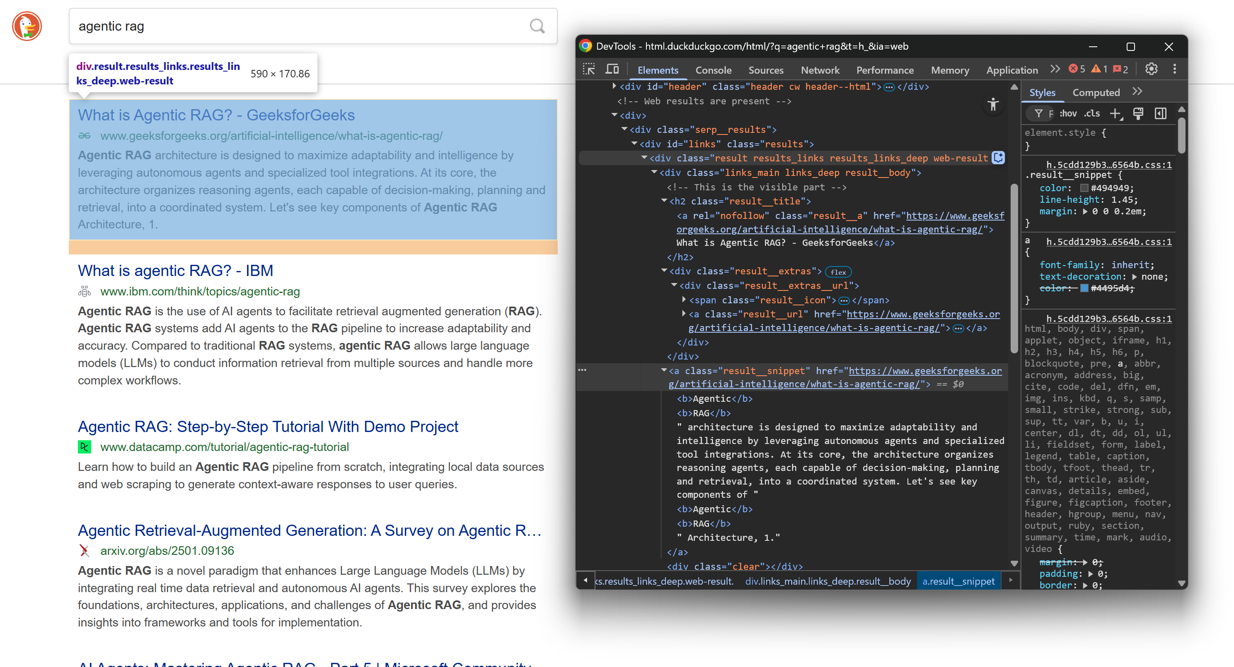This screenshot has height=667, width=1234.
Task: Toggle the device emulation toolbar
Action: click(612, 68)
